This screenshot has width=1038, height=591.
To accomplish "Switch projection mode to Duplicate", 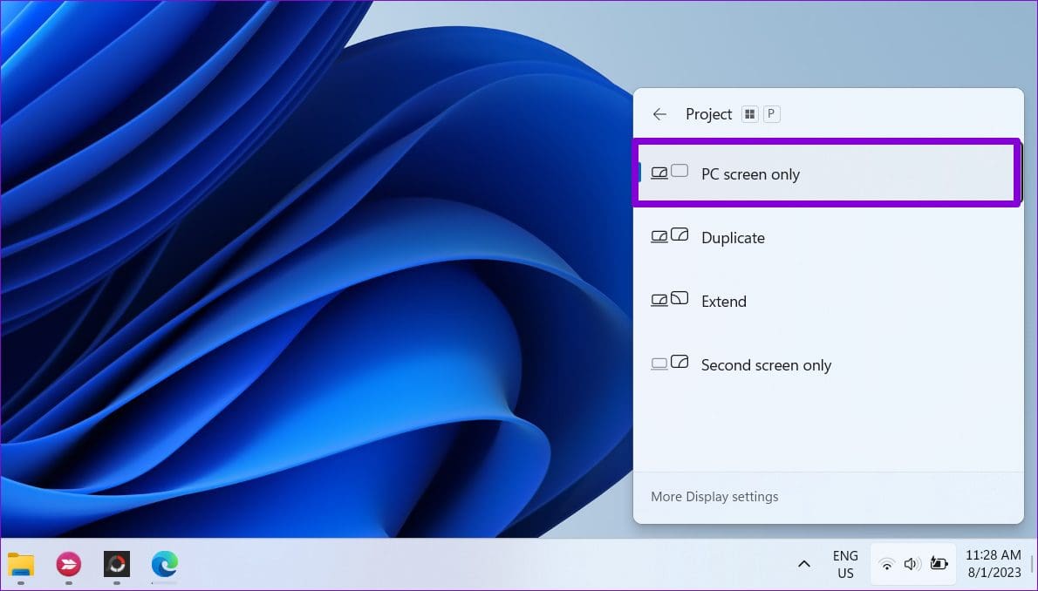I will pyautogui.click(x=732, y=237).
